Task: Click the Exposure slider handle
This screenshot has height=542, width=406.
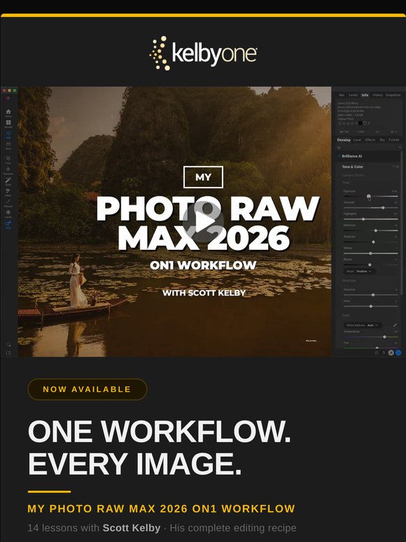Action: [x=369, y=196]
